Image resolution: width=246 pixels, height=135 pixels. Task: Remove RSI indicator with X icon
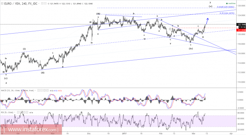coord(27,112)
